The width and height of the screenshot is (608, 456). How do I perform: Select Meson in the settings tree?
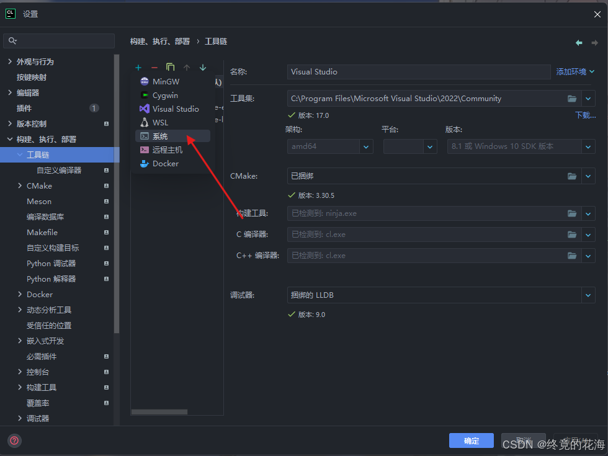tap(56, 201)
